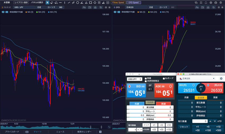Take snapshot of USD/JPY chart
Screen dimensions: 225x134
coord(95,8)
